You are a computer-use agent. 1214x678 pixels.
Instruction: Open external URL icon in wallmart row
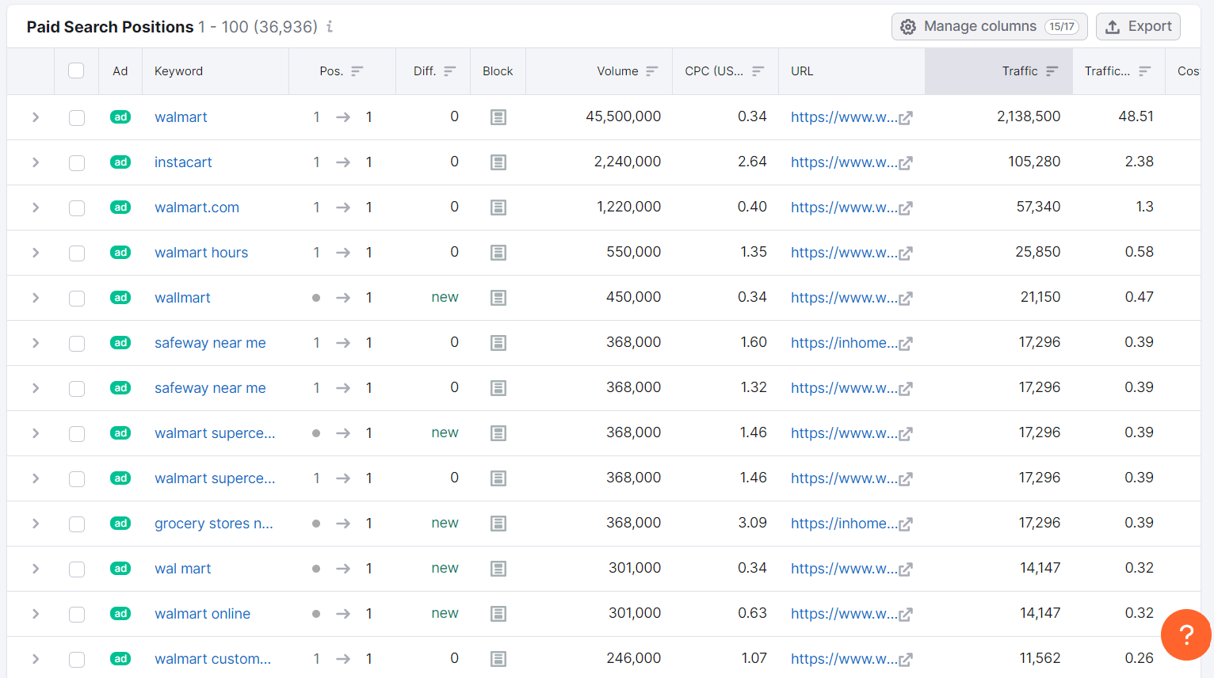coord(906,299)
